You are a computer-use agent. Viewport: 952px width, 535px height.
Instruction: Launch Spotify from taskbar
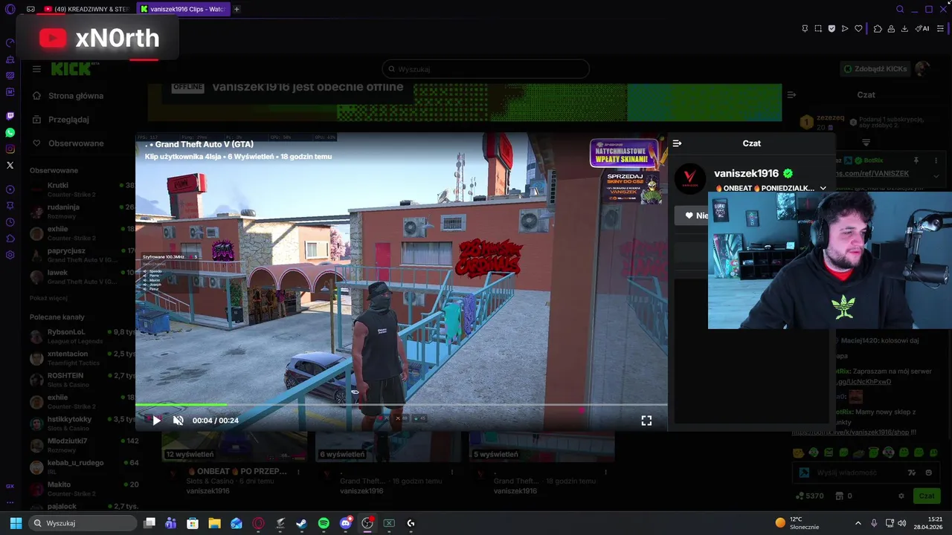pyautogui.click(x=324, y=523)
